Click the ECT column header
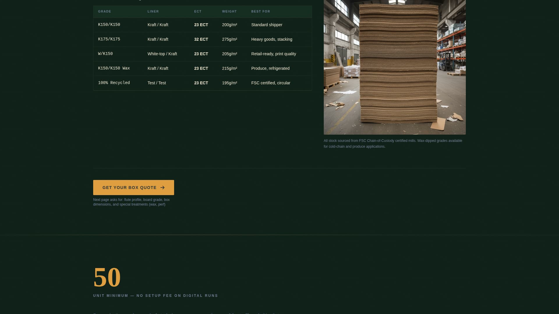This screenshot has width=559, height=314. [198, 12]
